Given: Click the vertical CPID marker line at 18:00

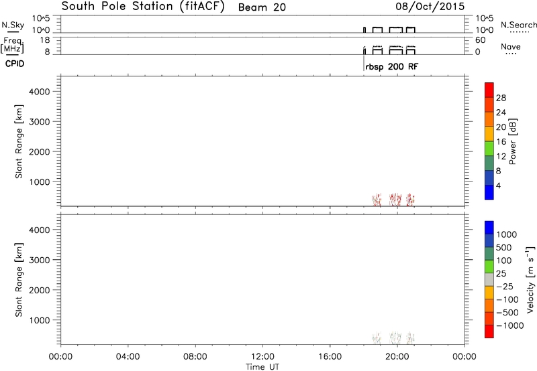Looking at the screenshot, I should (x=364, y=63).
